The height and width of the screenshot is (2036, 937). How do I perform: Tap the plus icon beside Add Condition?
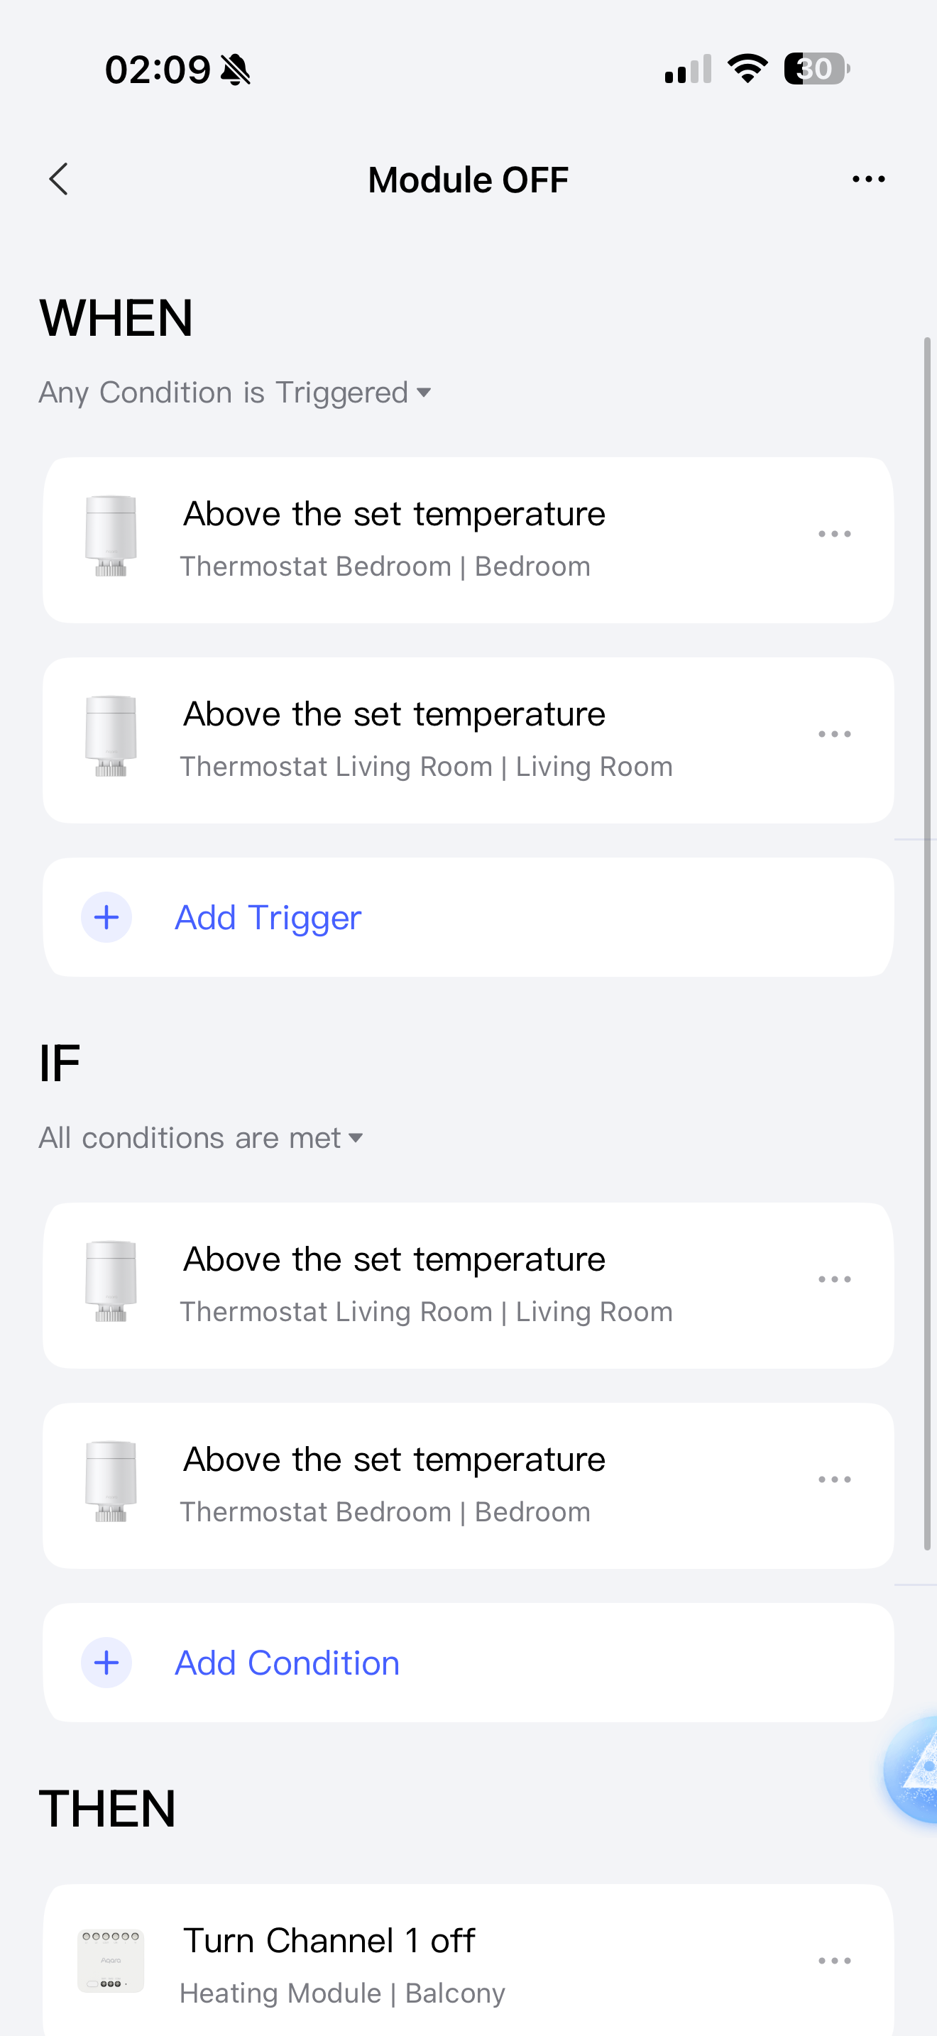106,1663
